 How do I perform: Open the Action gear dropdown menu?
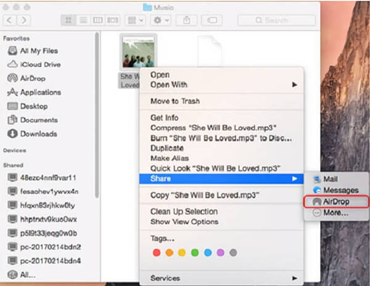click(161, 20)
